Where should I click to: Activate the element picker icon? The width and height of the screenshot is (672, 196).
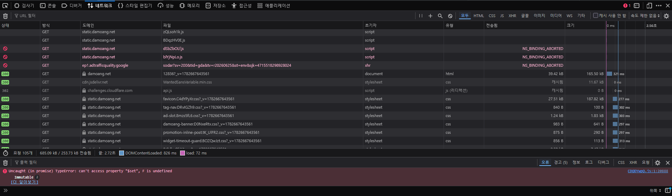point(5,6)
